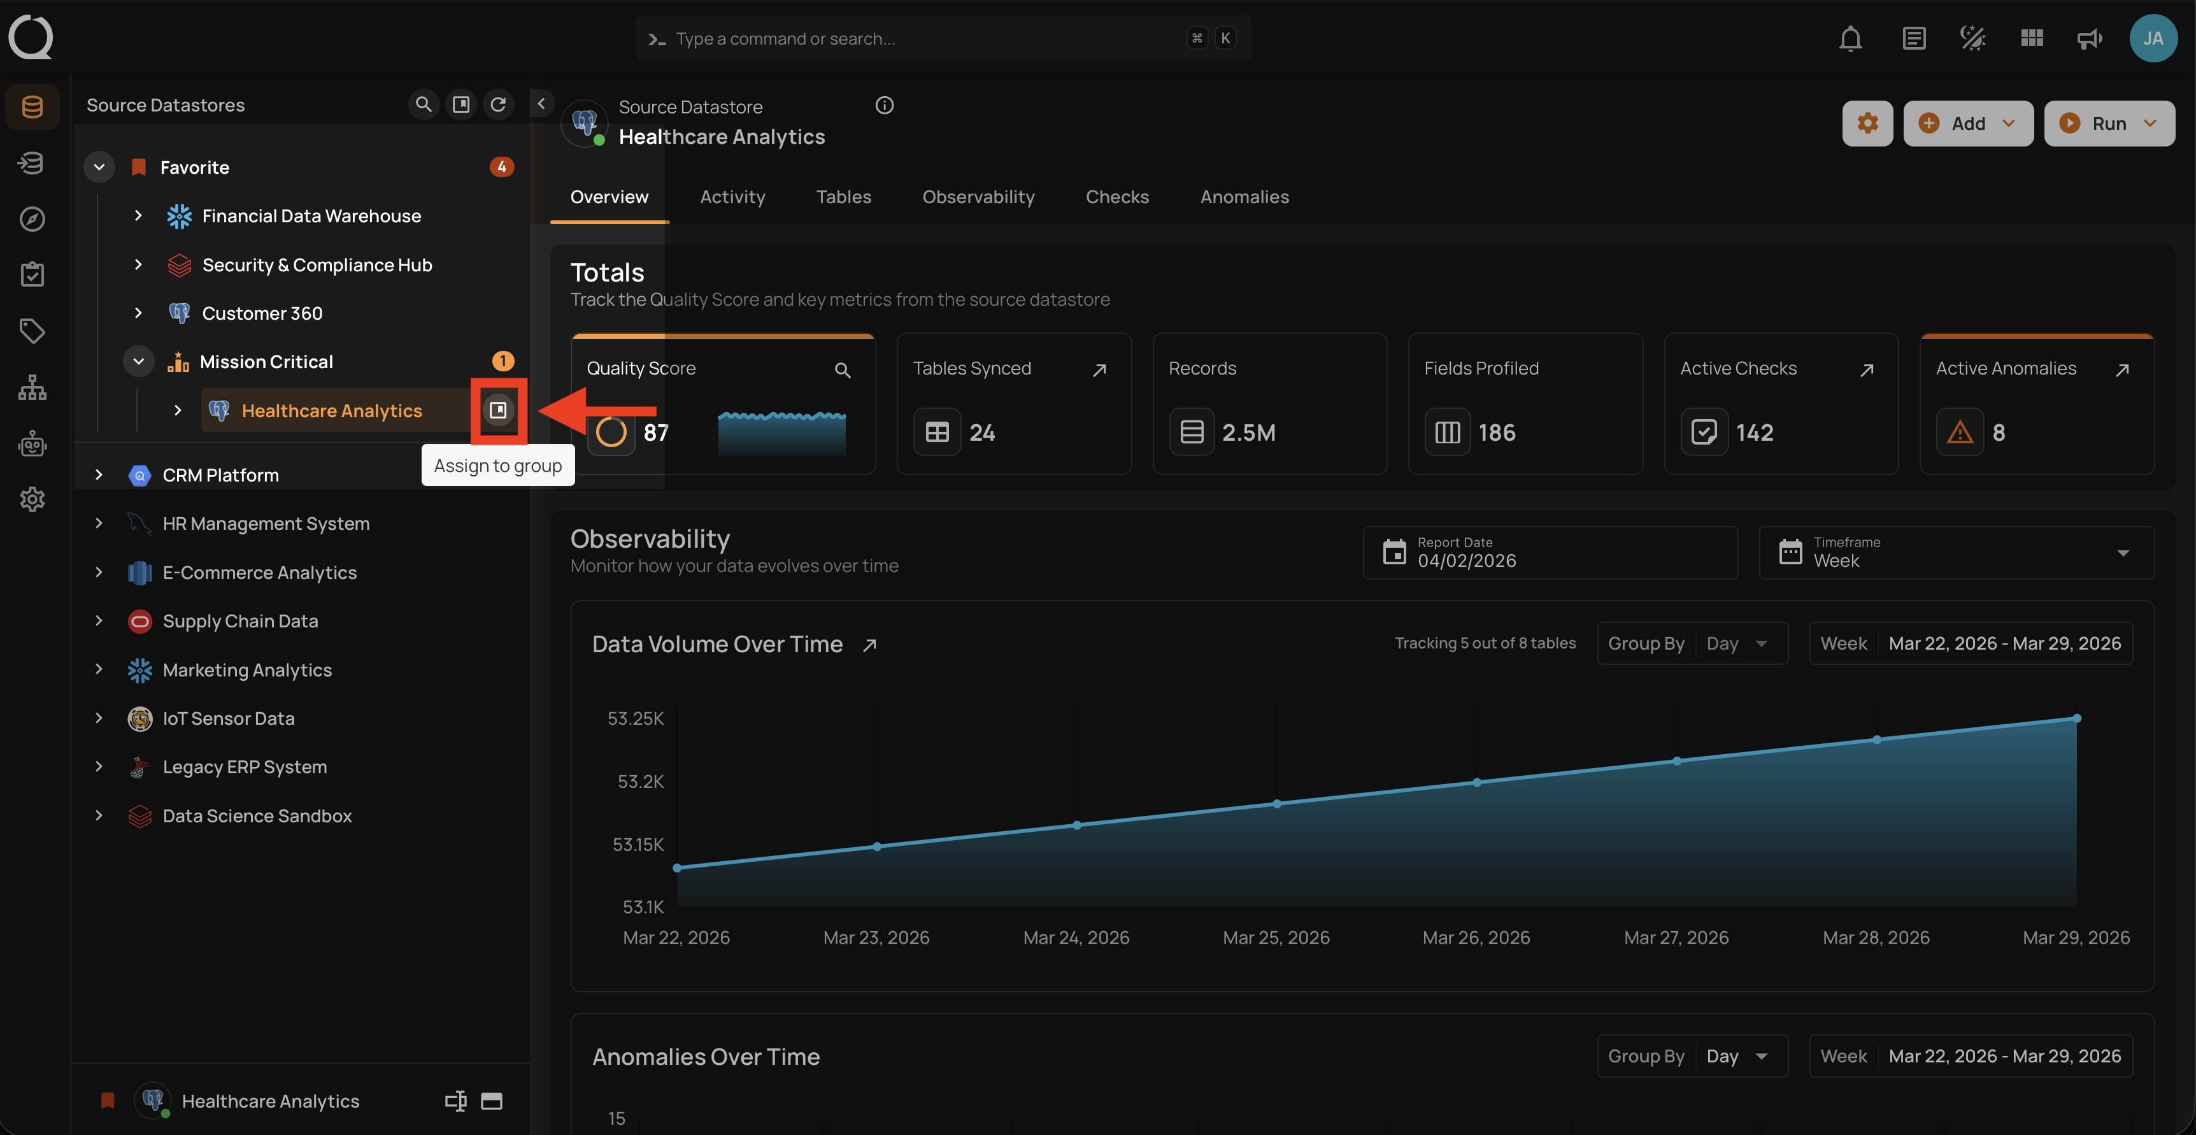Open the Tags icon in left sidebar

point(32,331)
